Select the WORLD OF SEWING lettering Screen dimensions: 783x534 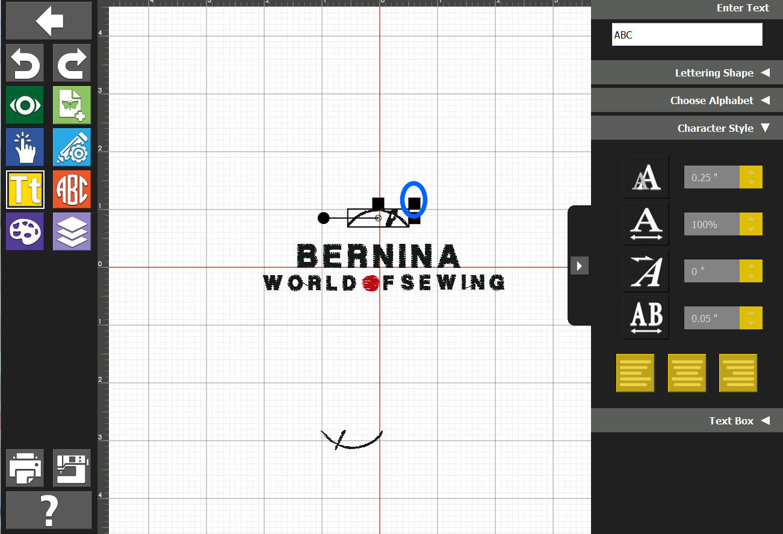(x=384, y=282)
